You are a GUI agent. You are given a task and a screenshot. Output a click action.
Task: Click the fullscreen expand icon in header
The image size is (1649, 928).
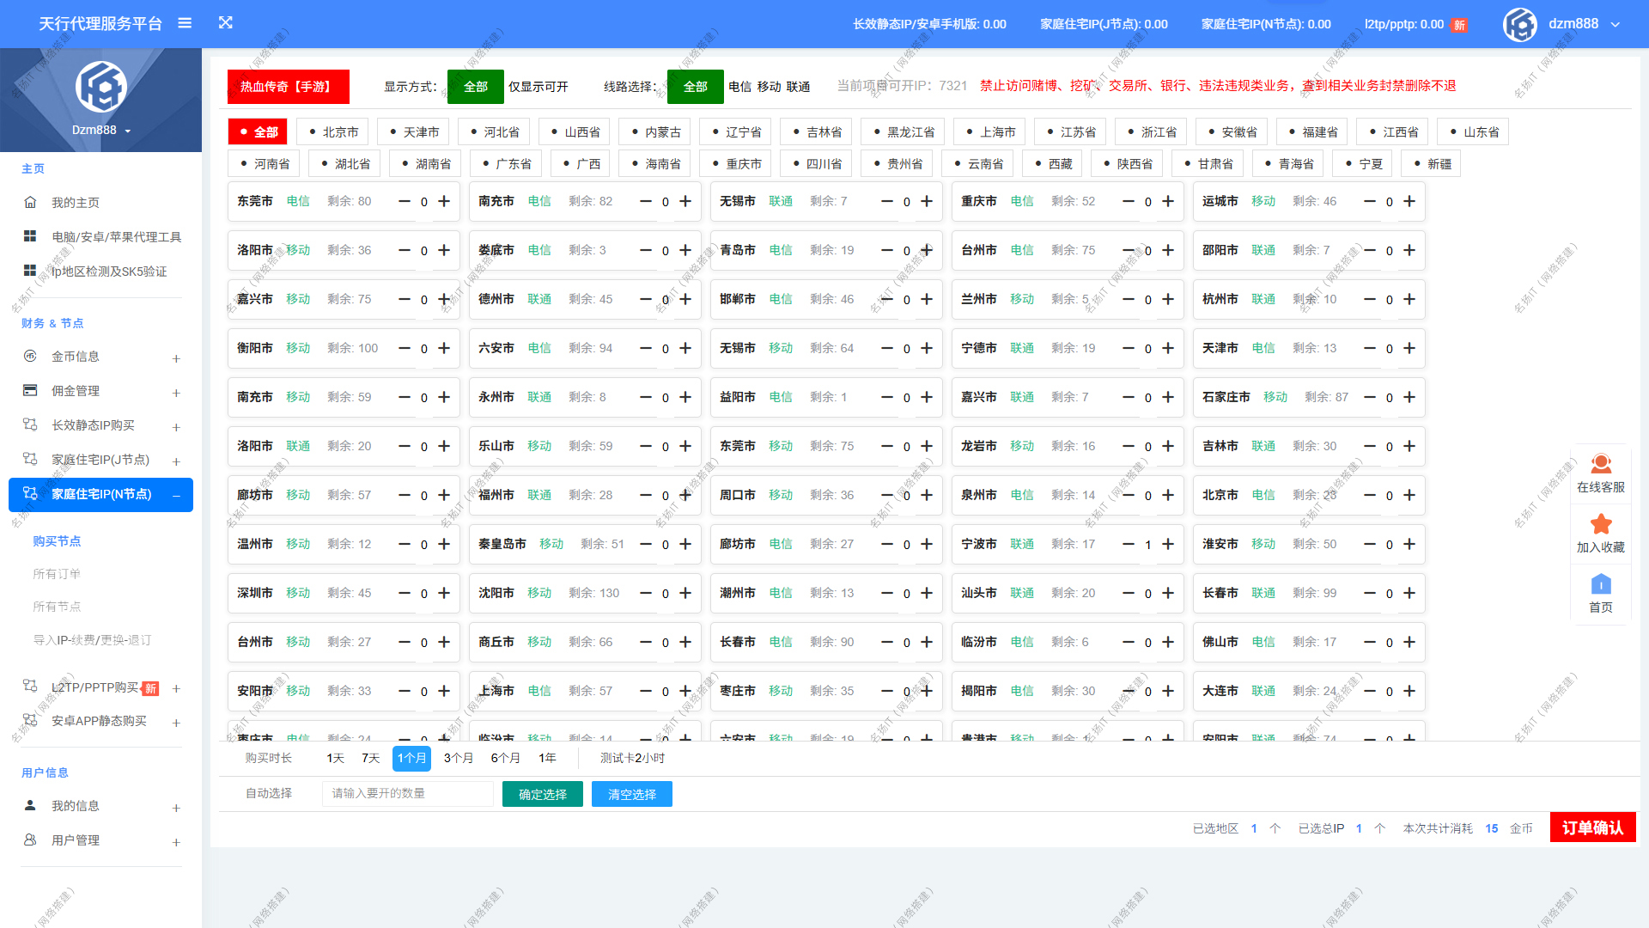[x=226, y=23]
